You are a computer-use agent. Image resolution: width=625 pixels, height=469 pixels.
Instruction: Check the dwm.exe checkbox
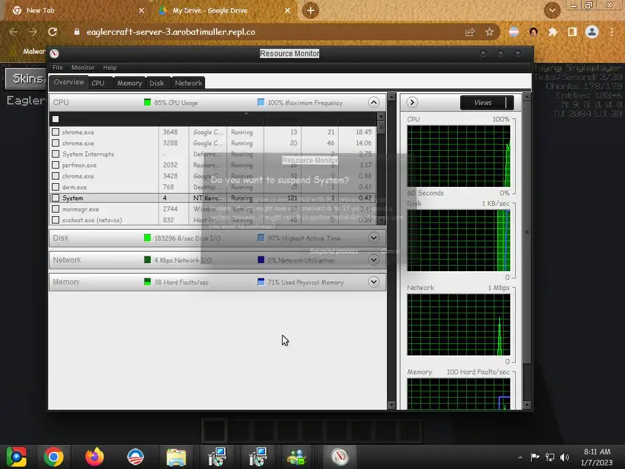point(56,187)
